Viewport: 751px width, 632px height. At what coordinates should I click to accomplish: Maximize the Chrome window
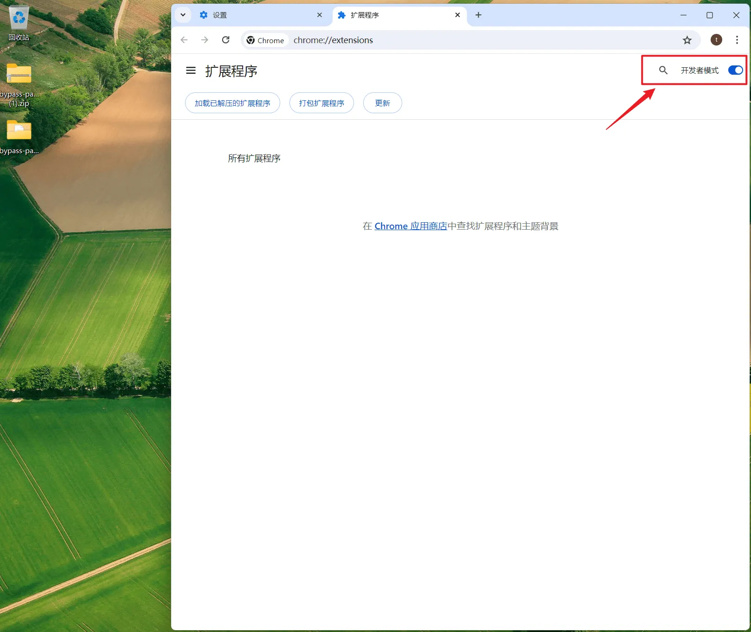pyautogui.click(x=709, y=15)
